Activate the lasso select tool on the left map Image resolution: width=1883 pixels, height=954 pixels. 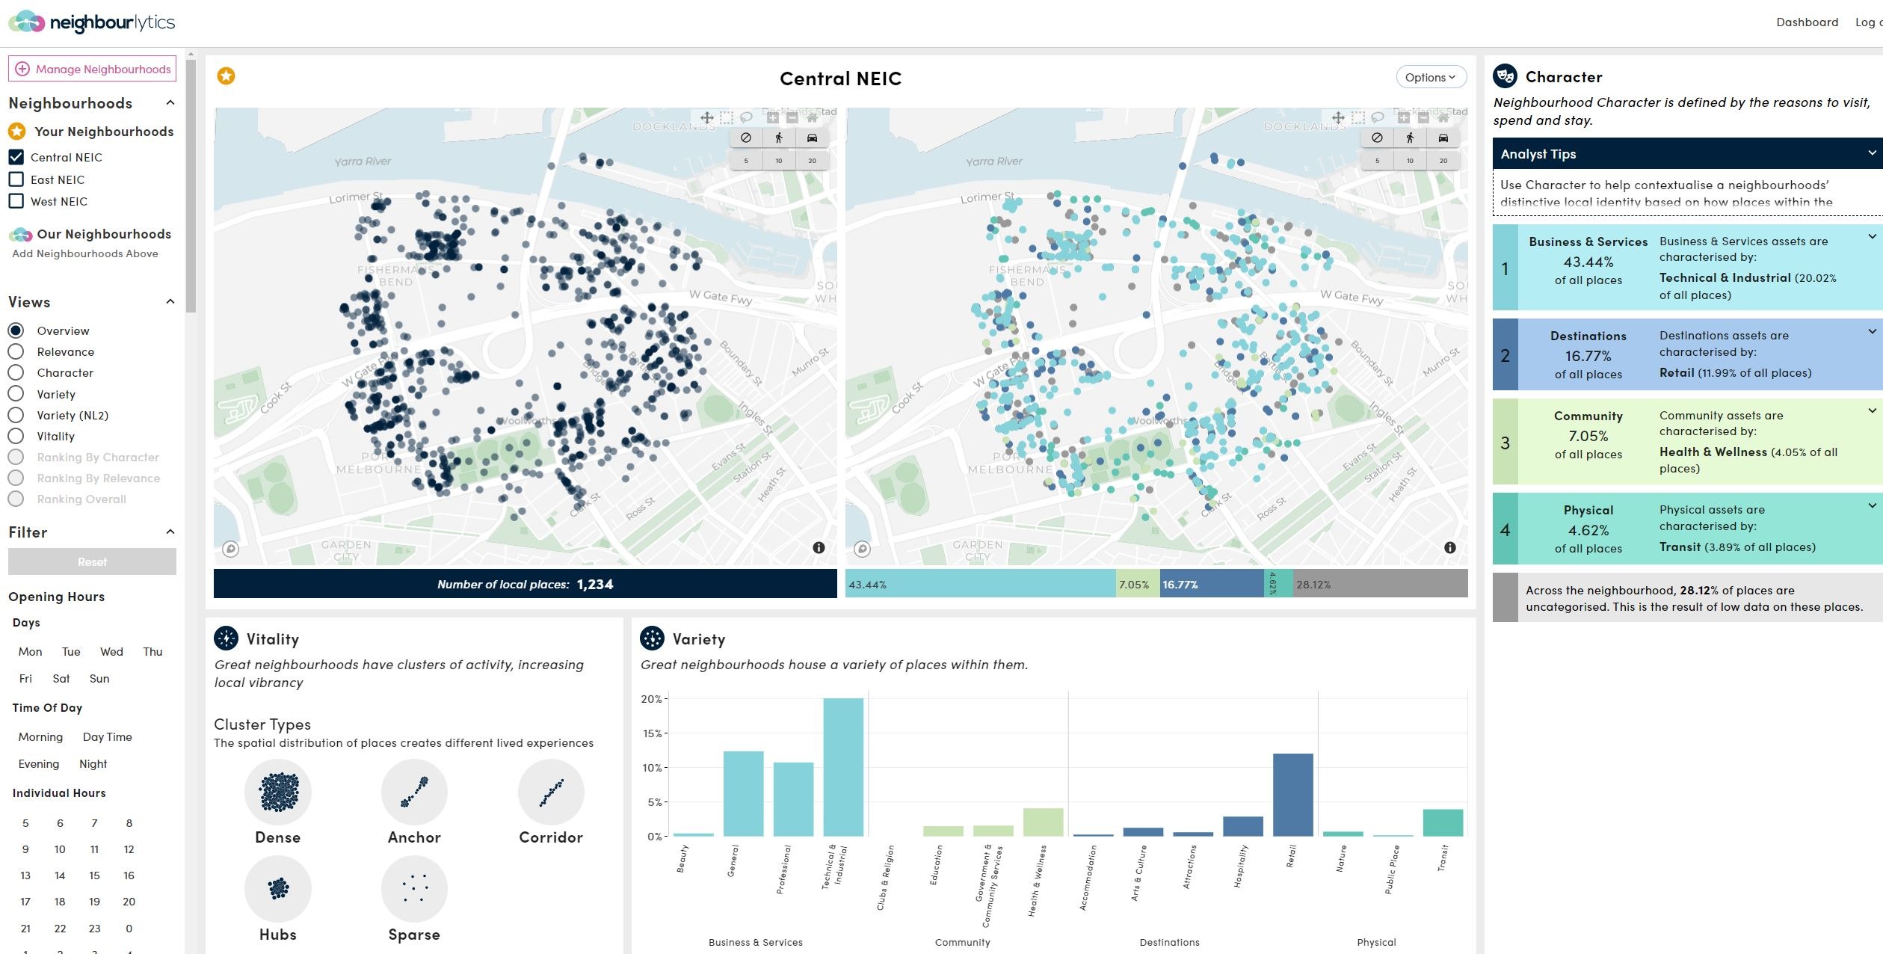point(746,117)
